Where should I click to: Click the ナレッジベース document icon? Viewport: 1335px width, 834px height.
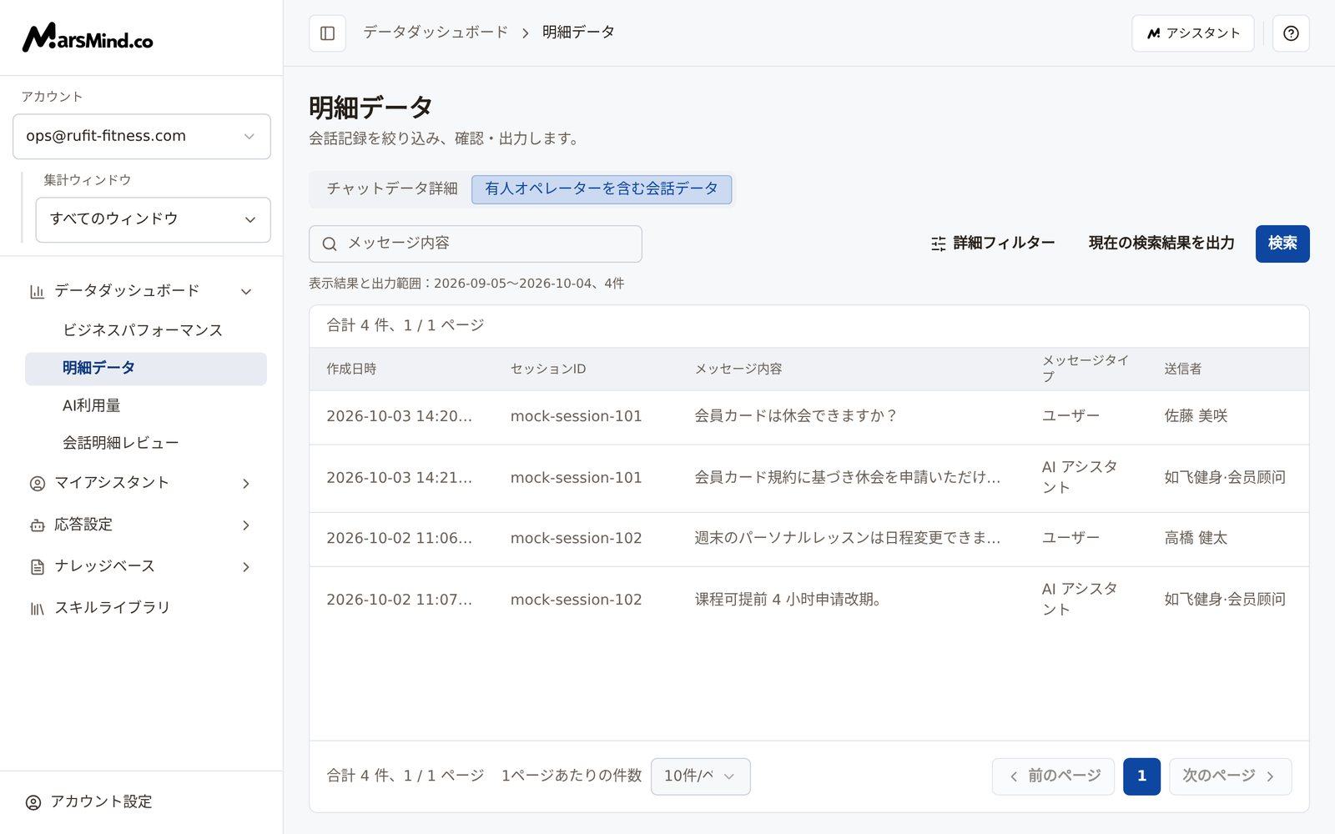pos(37,567)
